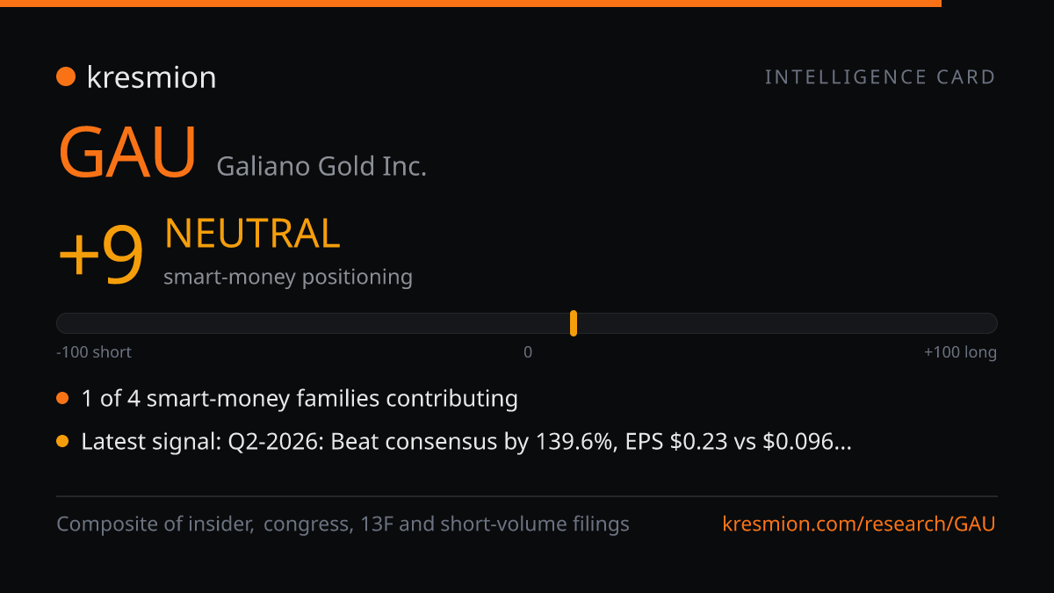Click the INTELLIGENCE CARD header label
This screenshot has height=593, width=1054.
tap(880, 77)
